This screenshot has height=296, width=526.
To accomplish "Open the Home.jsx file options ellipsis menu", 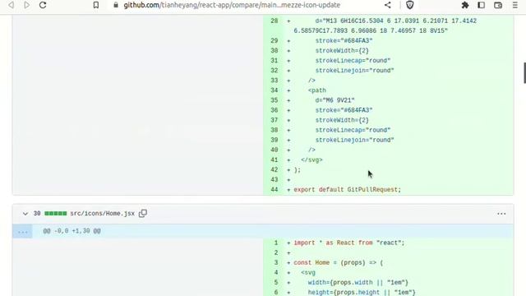I will (501, 214).
